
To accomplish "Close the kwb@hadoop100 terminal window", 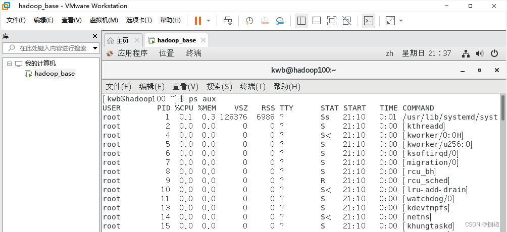I will (x=497, y=70).
